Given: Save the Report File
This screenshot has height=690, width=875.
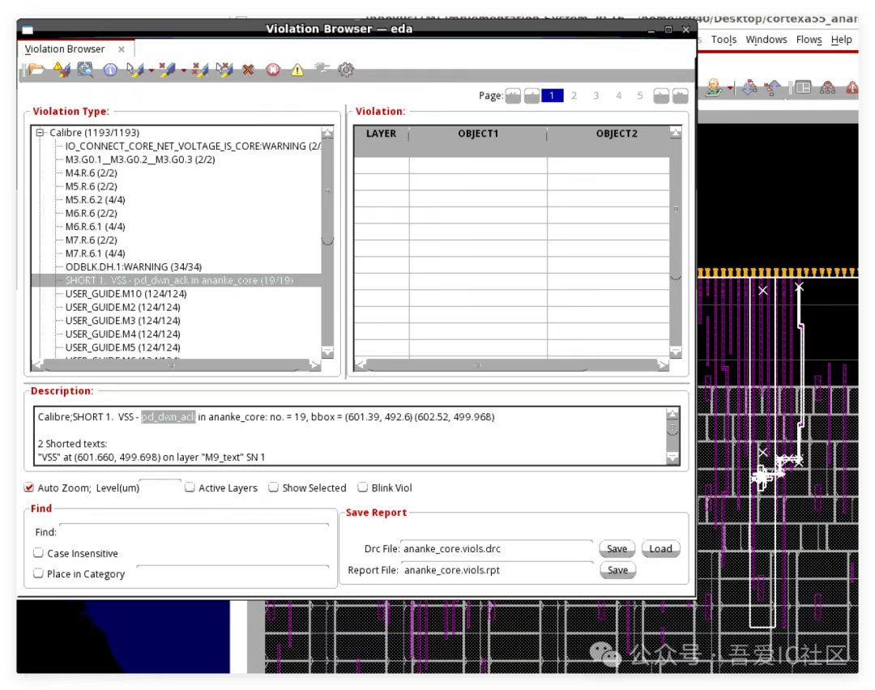Looking at the screenshot, I should pos(617,570).
